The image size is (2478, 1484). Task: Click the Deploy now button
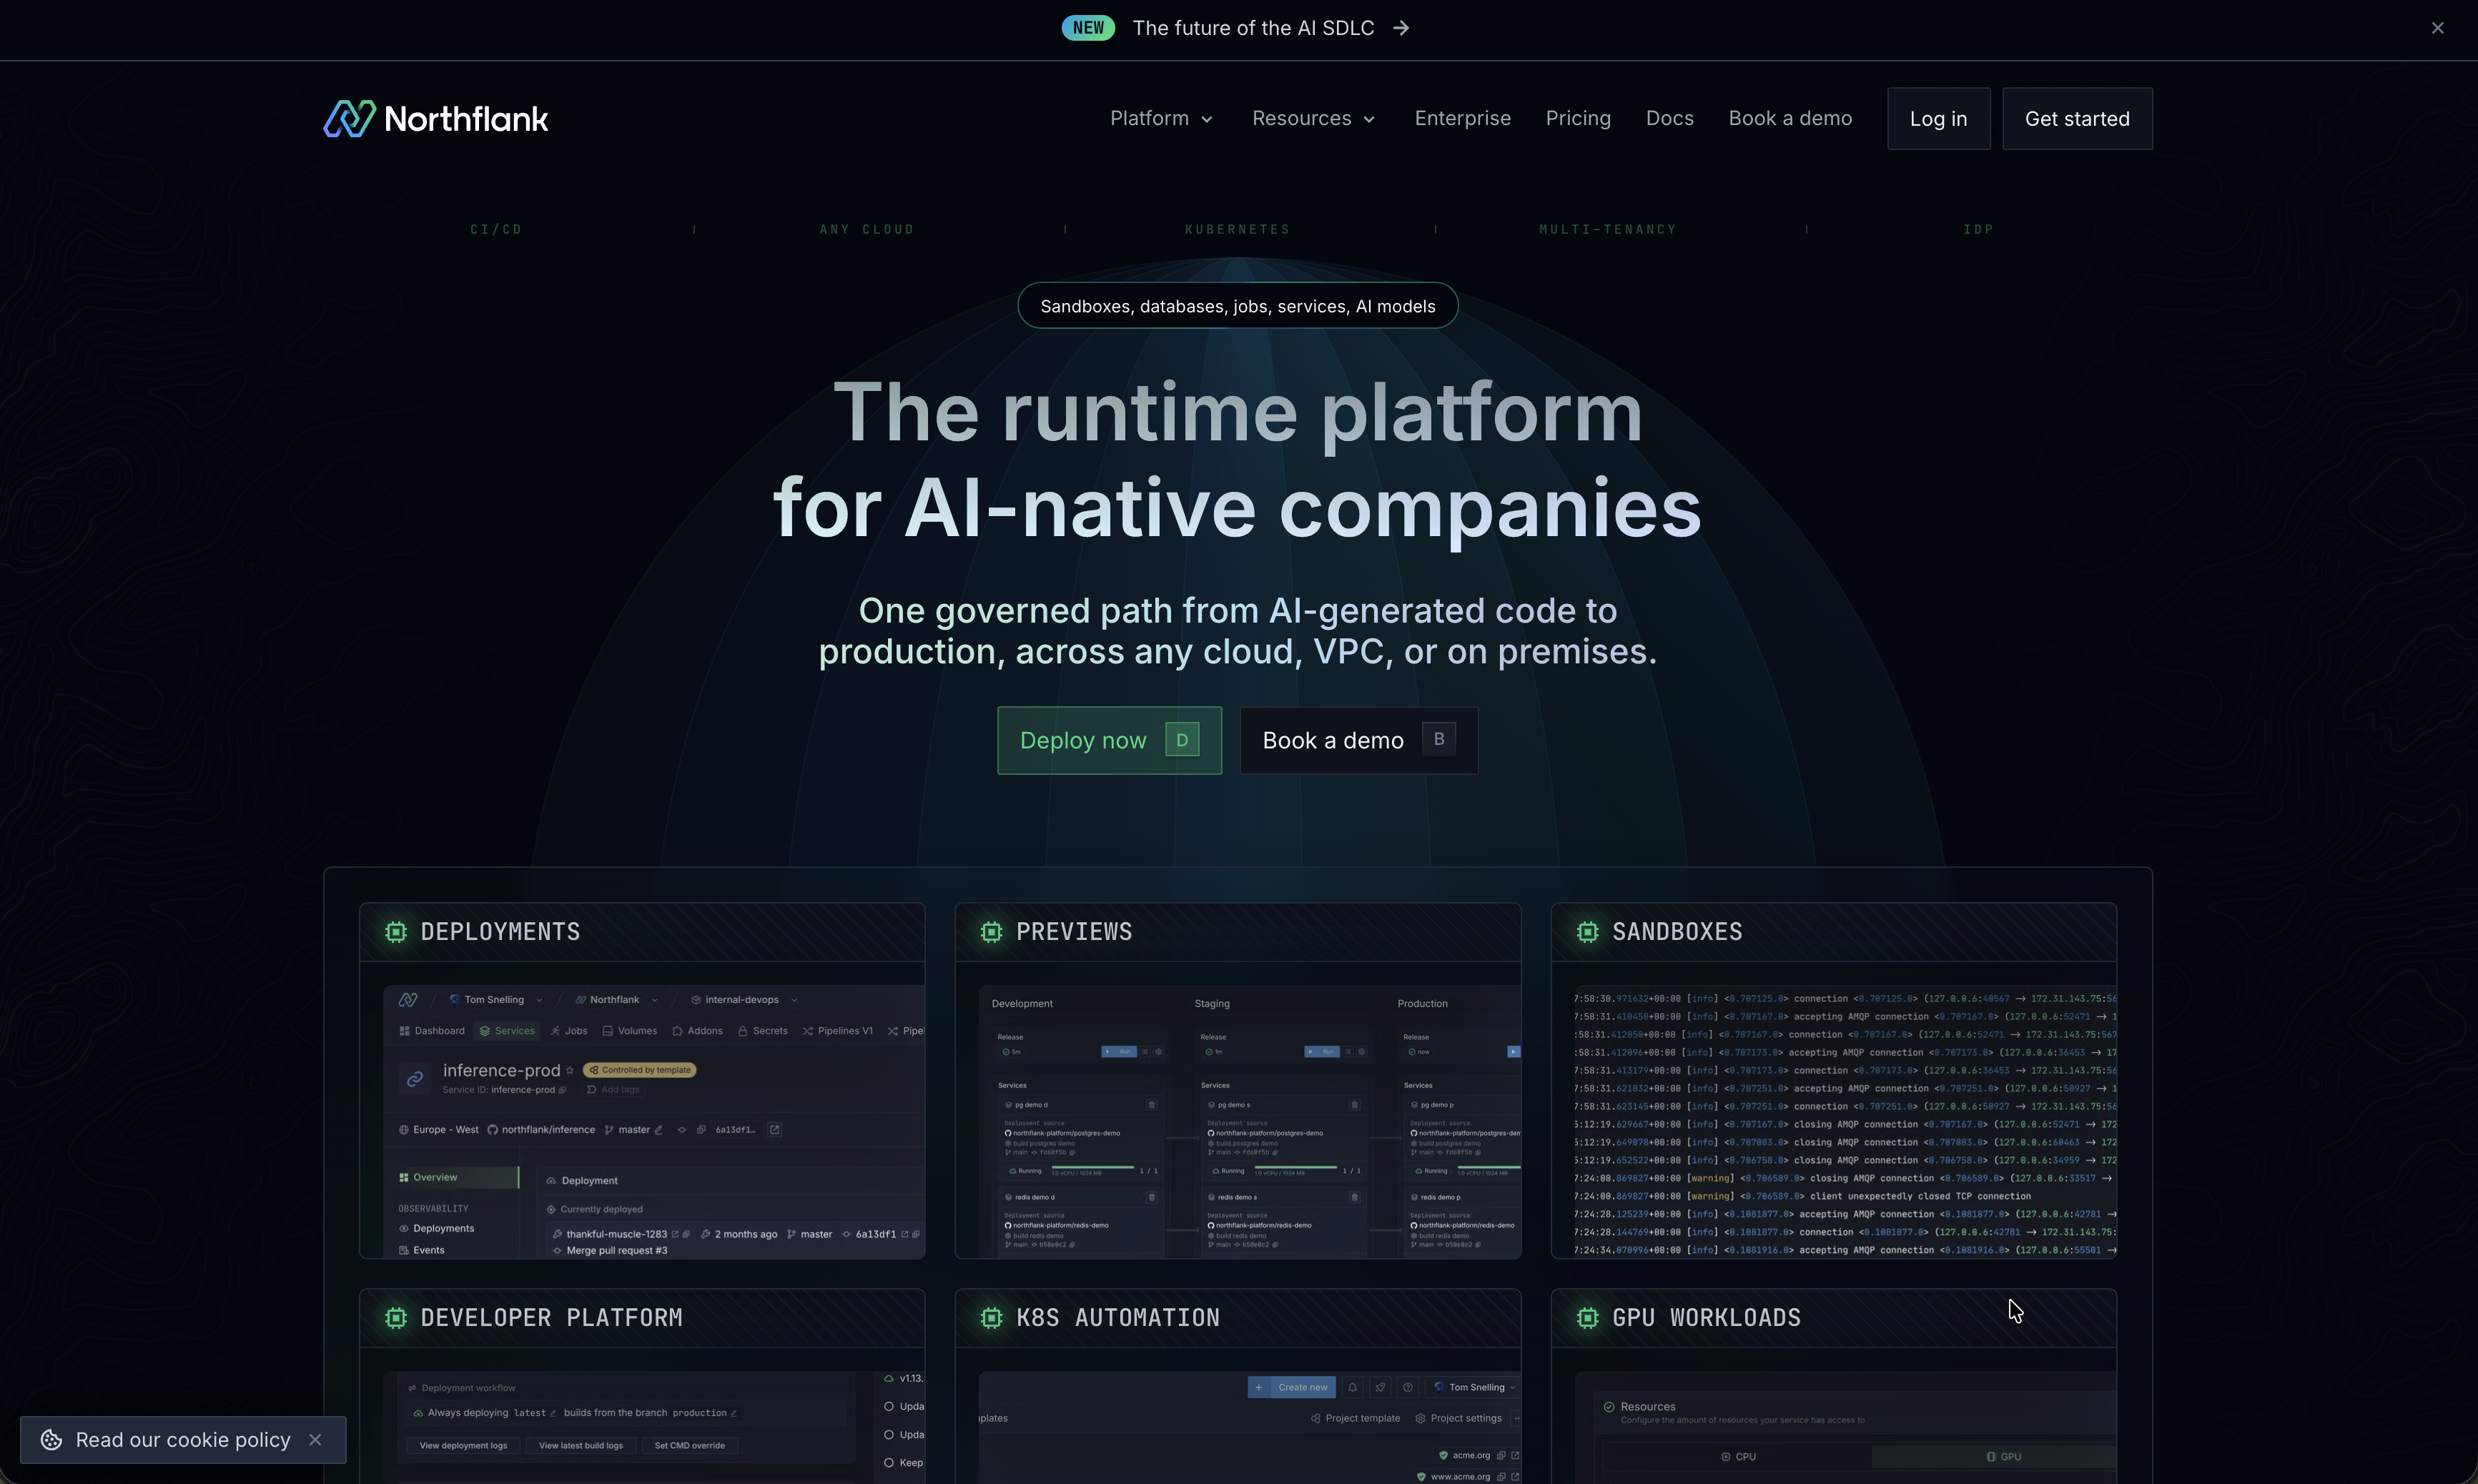click(1109, 740)
